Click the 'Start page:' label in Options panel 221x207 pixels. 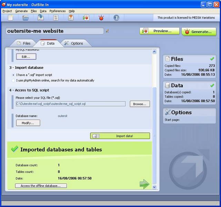pyautogui.click(x=172, y=120)
